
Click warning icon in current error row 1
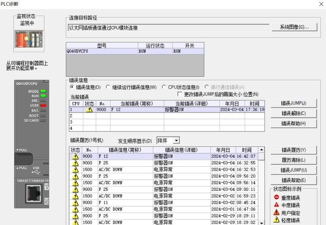(89, 110)
